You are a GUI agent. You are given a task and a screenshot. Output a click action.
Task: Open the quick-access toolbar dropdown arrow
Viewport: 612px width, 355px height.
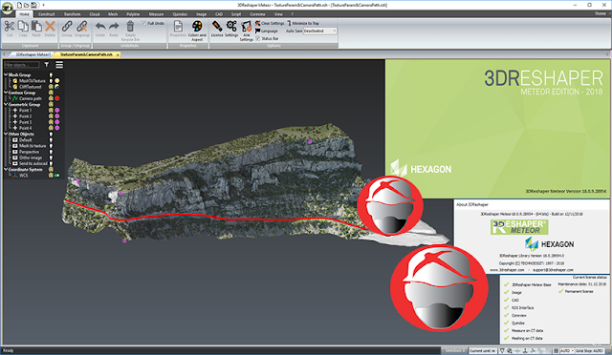43,5
